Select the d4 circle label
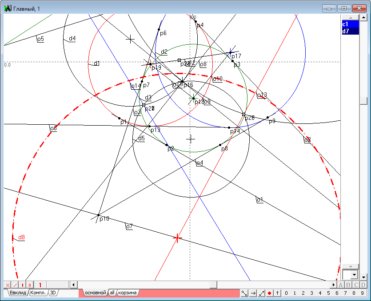 72,38
